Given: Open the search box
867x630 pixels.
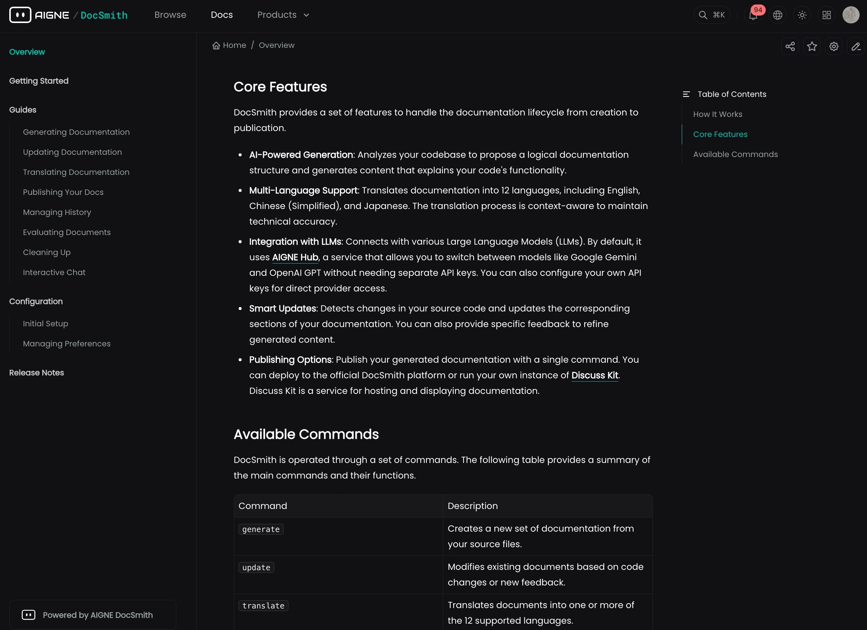Looking at the screenshot, I should (x=711, y=15).
